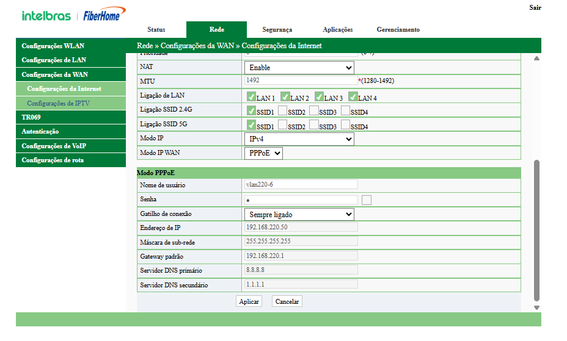This screenshot has width=567, height=341.
Task: Open the NAT dropdown
Action: pos(299,68)
